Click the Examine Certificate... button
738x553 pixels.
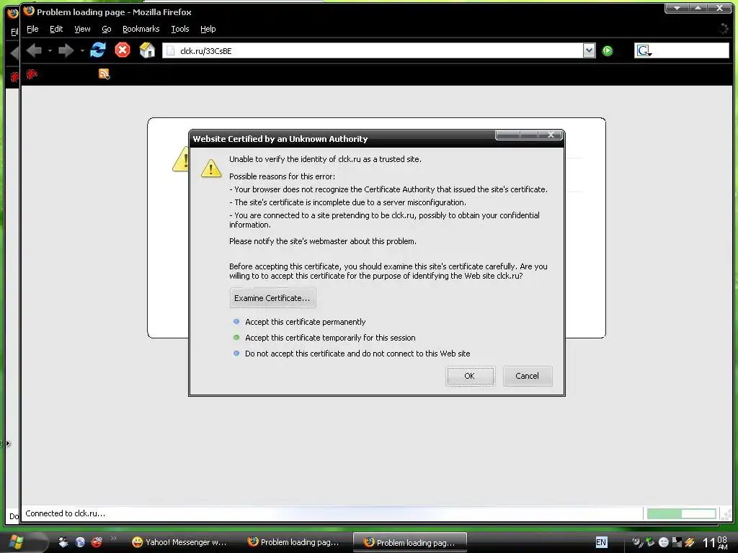click(272, 298)
